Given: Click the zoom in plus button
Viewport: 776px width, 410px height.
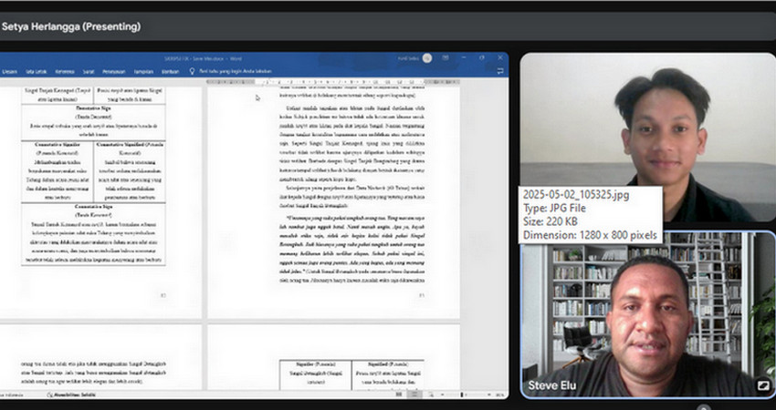Looking at the screenshot, I should pyautogui.click(x=489, y=395).
